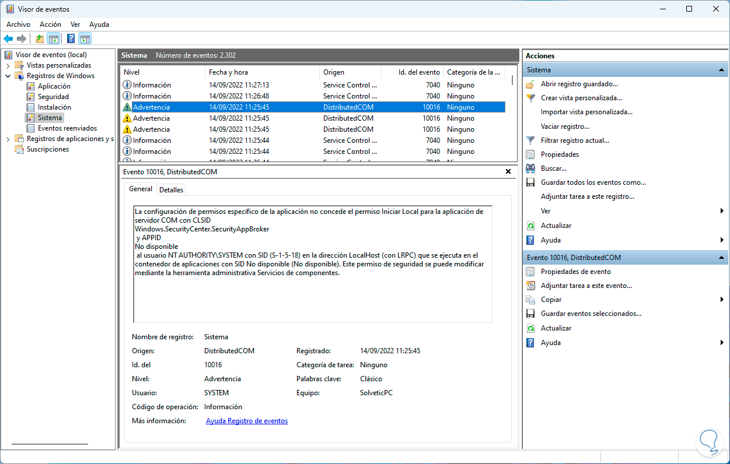Click the 'Buscar...' binoculars action

tap(553, 168)
